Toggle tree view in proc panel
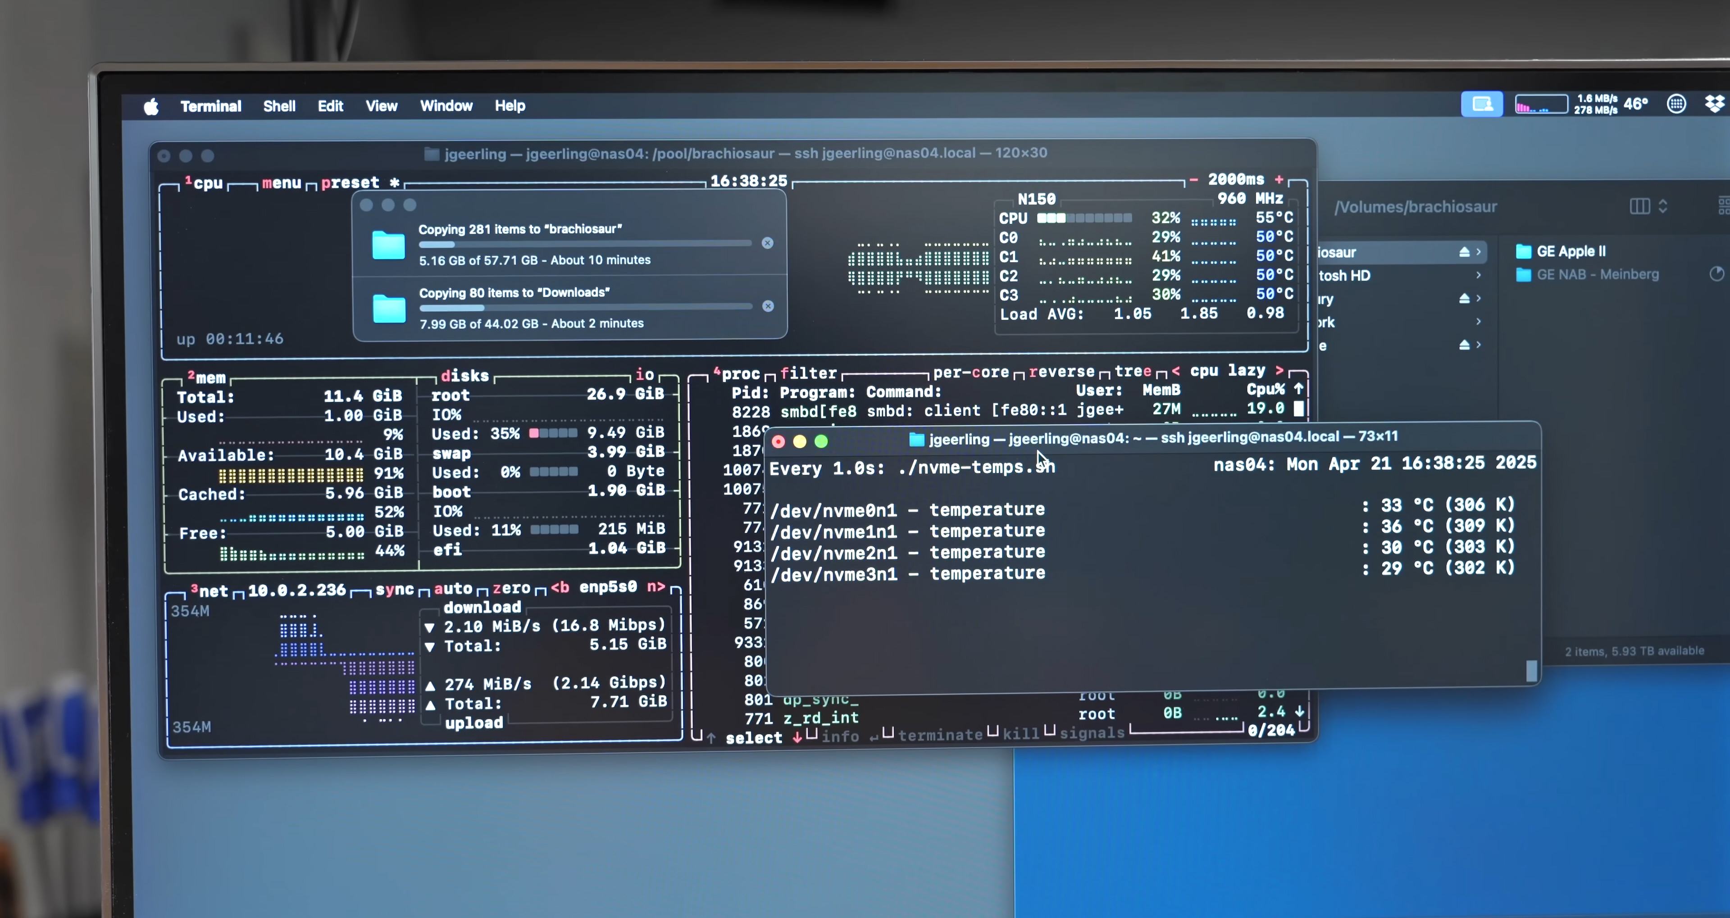The image size is (1730, 918). pos(1132,371)
